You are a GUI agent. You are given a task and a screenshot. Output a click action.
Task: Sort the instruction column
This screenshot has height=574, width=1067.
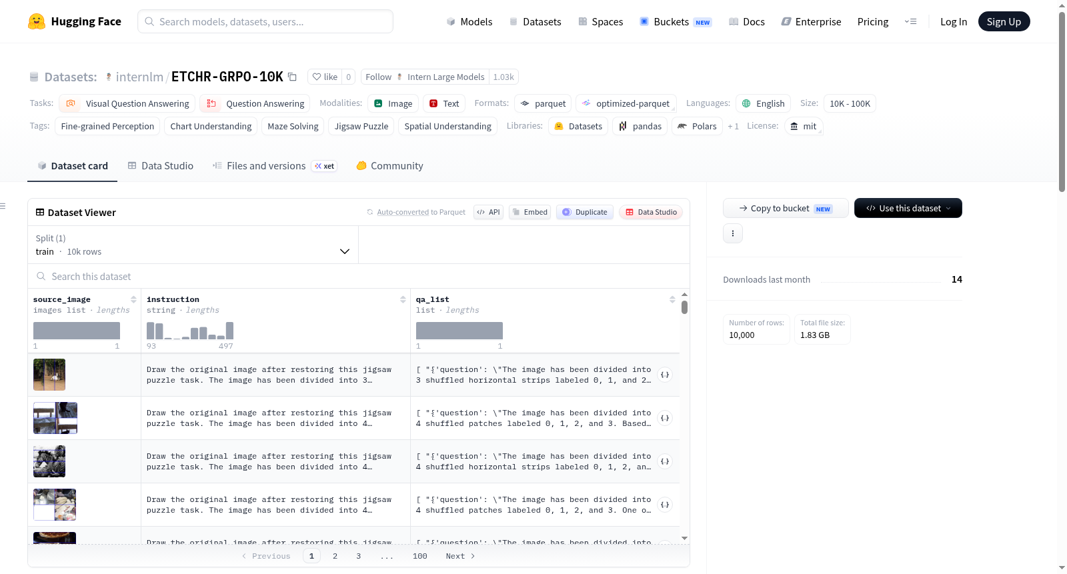point(403,299)
